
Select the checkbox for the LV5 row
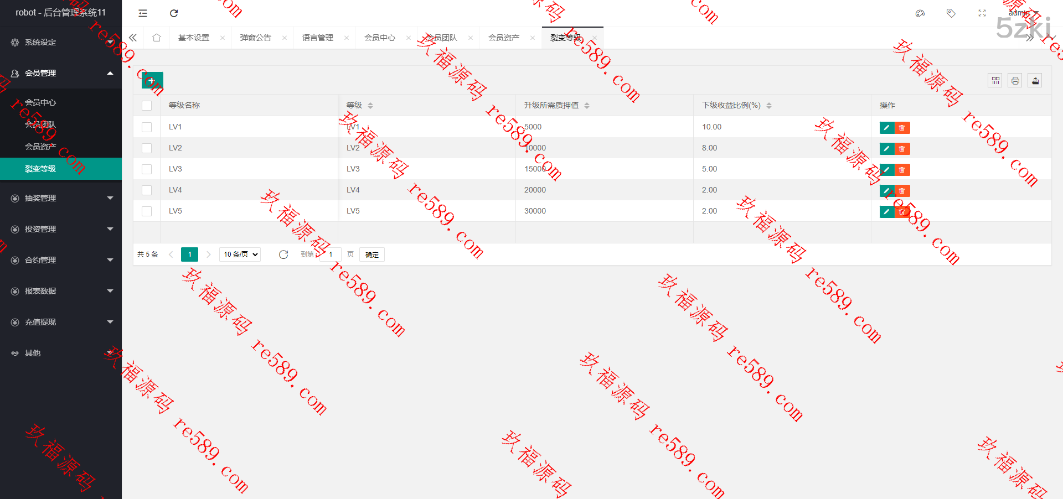click(147, 211)
